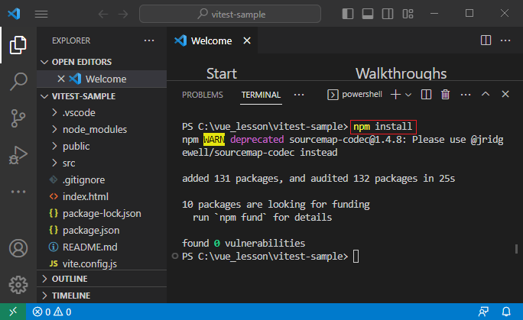Toggle secondary side bar layout icon
Screen dimensions: 523x320
(388, 14)
